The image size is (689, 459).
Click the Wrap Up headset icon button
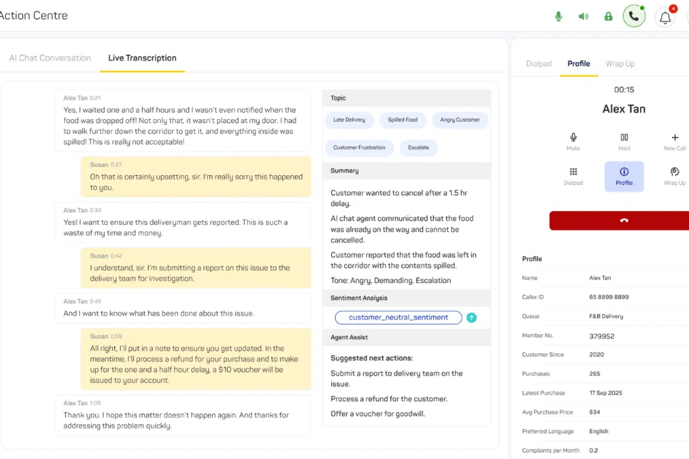tap(674, 176)
